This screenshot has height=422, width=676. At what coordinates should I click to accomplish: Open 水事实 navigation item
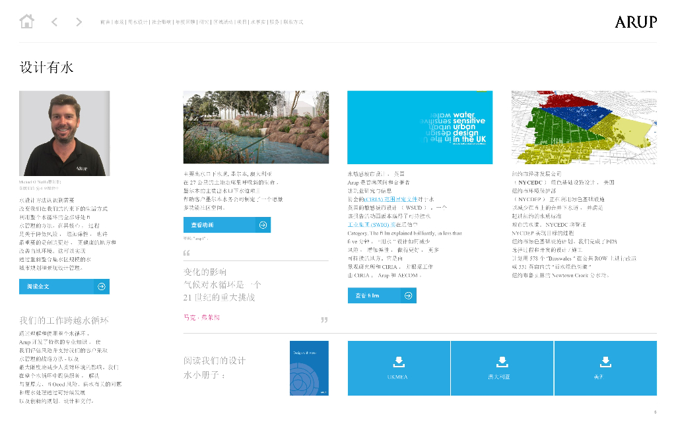[258, 22]
